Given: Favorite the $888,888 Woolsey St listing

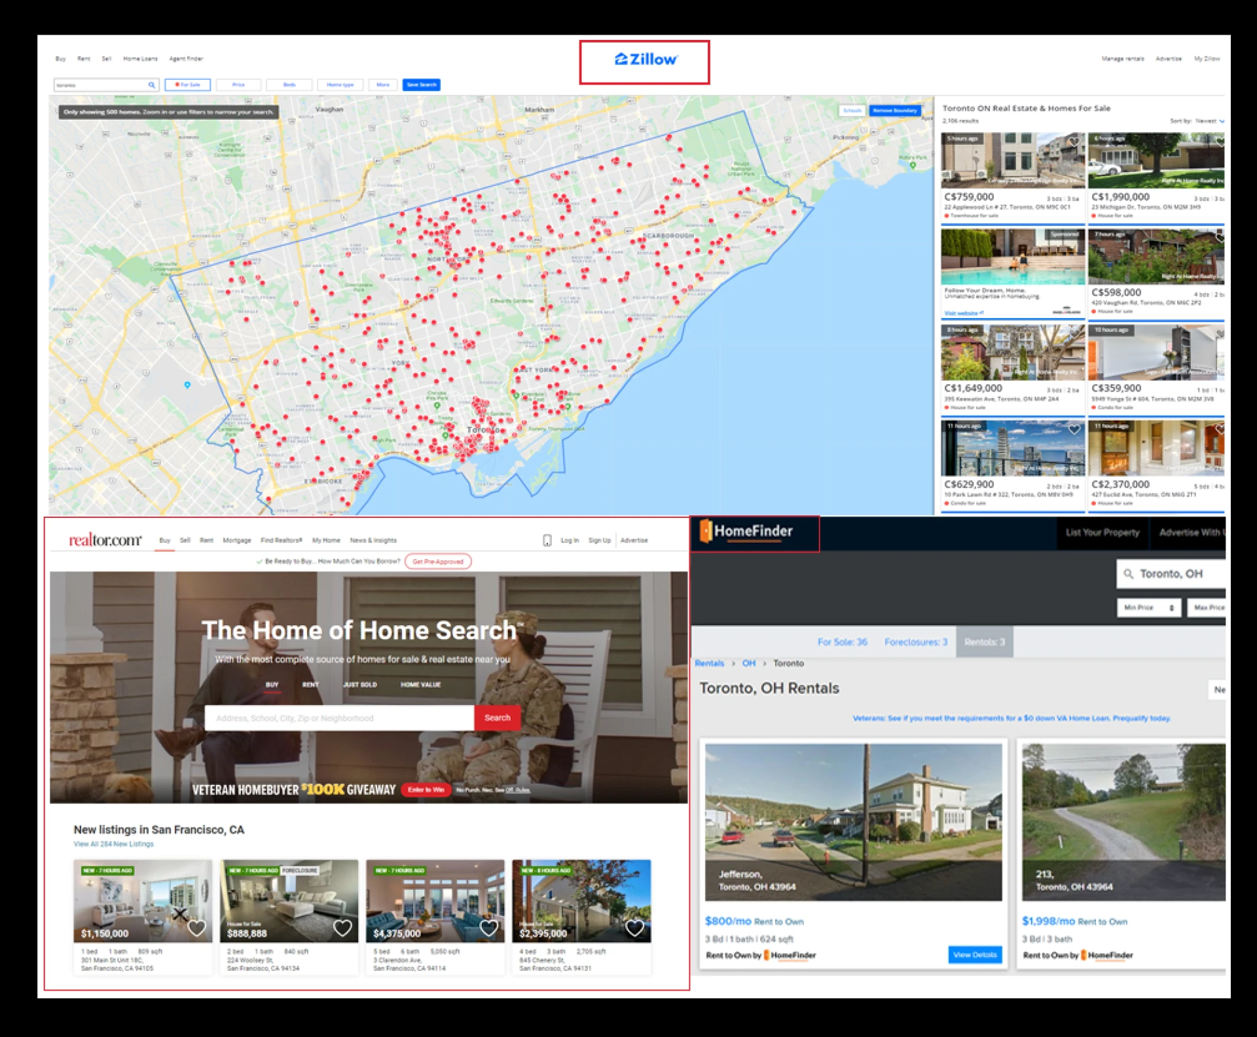Looking at the screenshot, I should tap(342, 928).
